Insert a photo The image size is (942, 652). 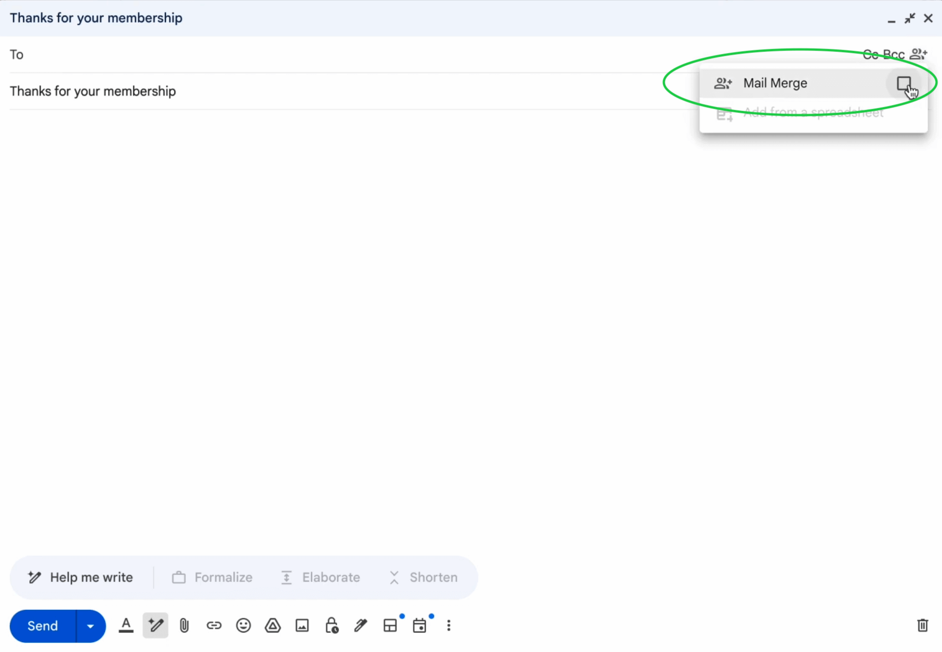pyautogui.click(x=302, y=626)
